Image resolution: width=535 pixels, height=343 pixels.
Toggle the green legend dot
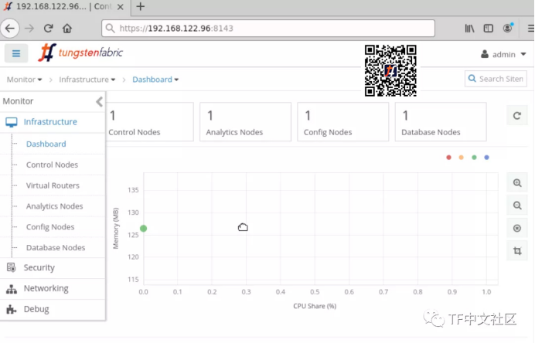474,158
